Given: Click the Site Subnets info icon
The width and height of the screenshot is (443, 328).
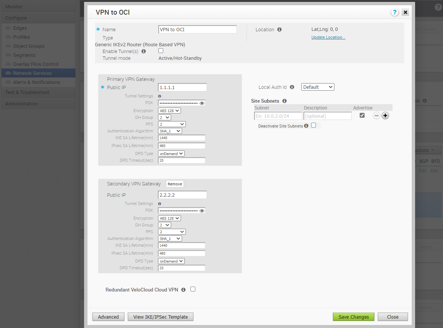Looking at the screenshot, I should (285, 101).
